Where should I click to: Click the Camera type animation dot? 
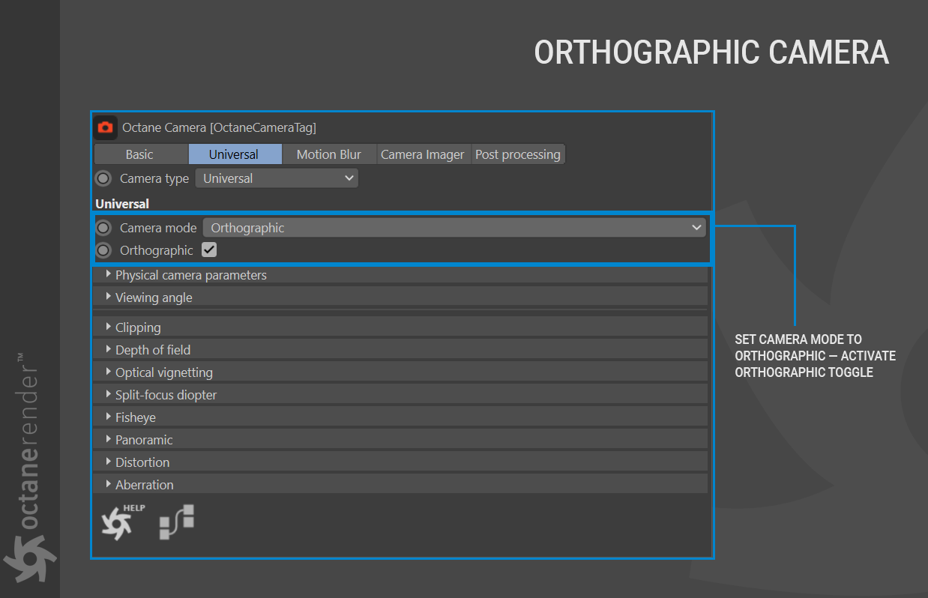coord(103,178)
